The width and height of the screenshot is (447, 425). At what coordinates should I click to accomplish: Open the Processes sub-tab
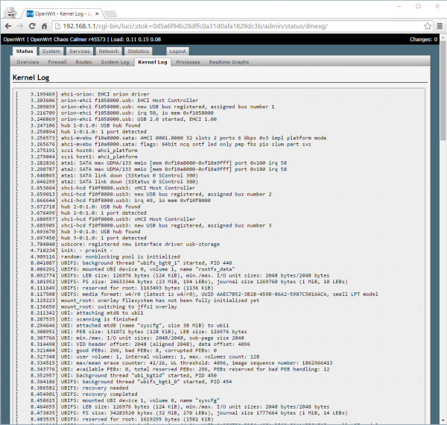(x=188, y=63)
